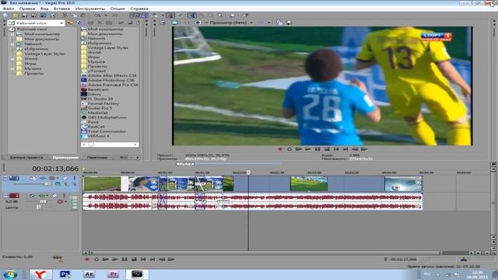This screenshot has height=280, width=498.
Task: Click the timecode display 00:02:13,066
Action: (x=55, y=169)
